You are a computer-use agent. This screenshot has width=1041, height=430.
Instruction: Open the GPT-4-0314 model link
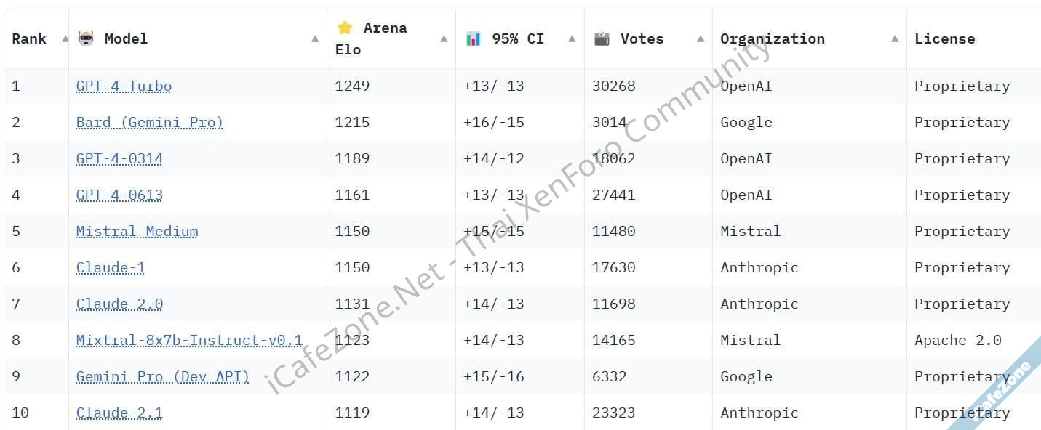pyautogui.click(x=119, y=158)
